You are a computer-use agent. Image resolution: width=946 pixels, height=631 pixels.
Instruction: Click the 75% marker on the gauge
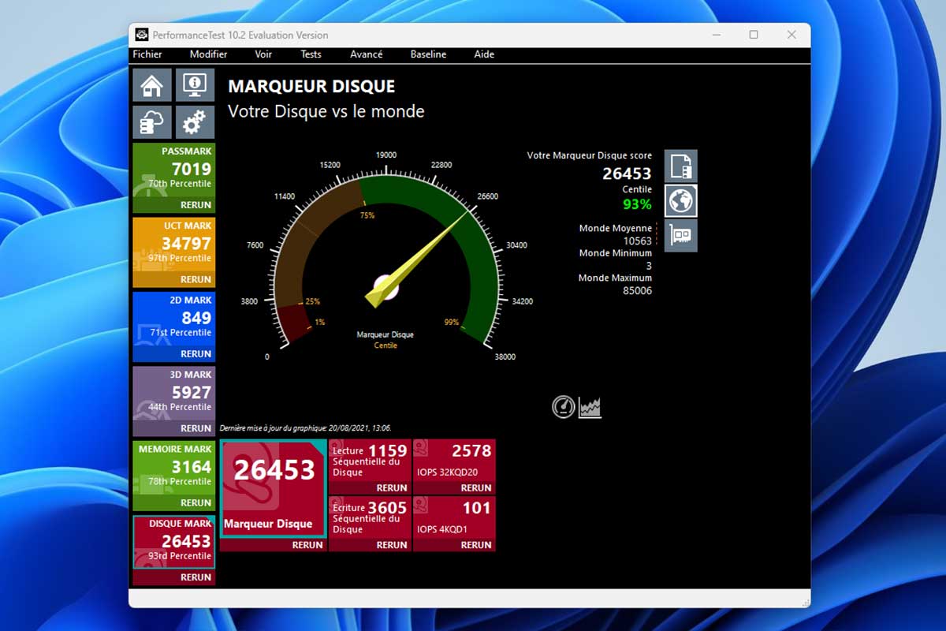(x=367, y=215)
